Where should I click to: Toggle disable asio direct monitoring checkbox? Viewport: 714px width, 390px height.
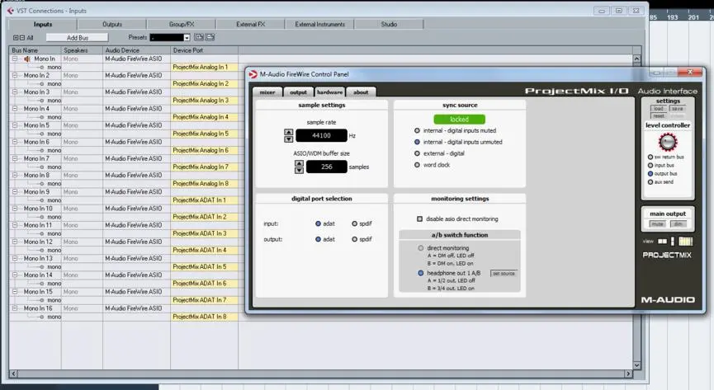coord(420,218)
